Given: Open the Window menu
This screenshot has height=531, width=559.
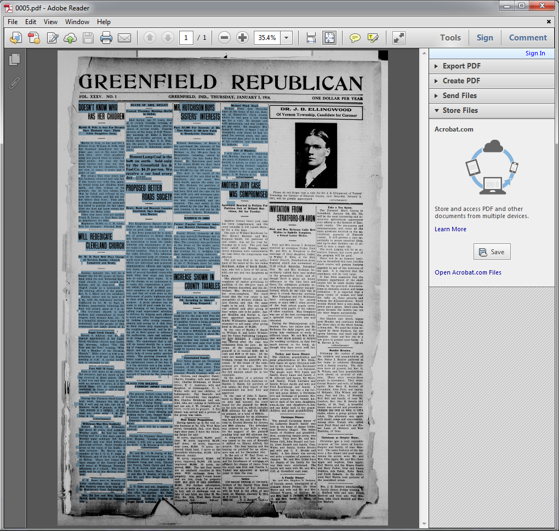Looking at the screenshot, I should pos(77,22).
